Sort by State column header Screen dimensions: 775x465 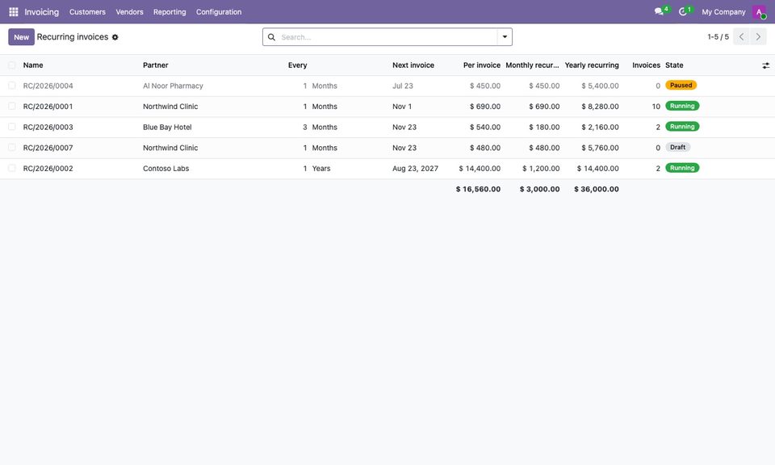click(674, 65)
